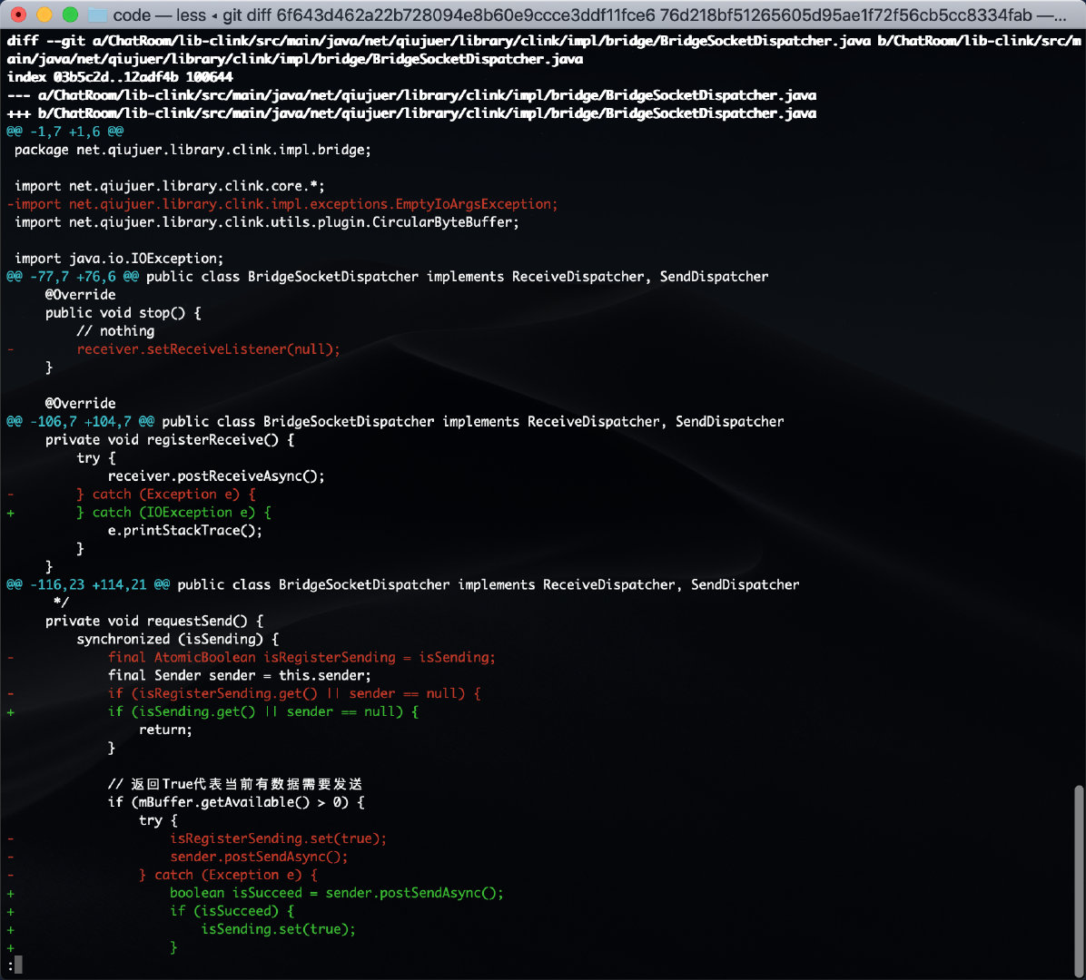
Task: Click the 'synchronized (isSending) {' line
Action: [x=177, y=639]
